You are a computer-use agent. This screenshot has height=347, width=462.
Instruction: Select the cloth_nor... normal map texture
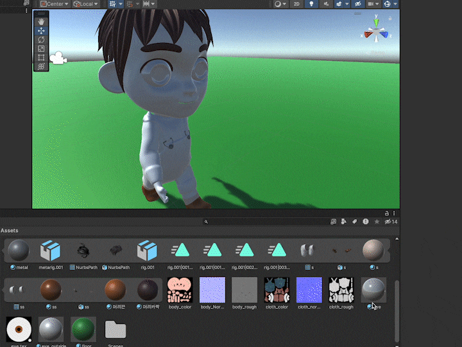(x=309, y=293)
